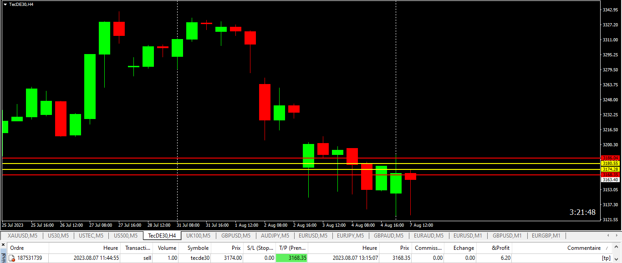This screenshot has width=622, height=263.
Task: Switch to the XAUUSD,M5 chart tab
Action: click(22, 236)
